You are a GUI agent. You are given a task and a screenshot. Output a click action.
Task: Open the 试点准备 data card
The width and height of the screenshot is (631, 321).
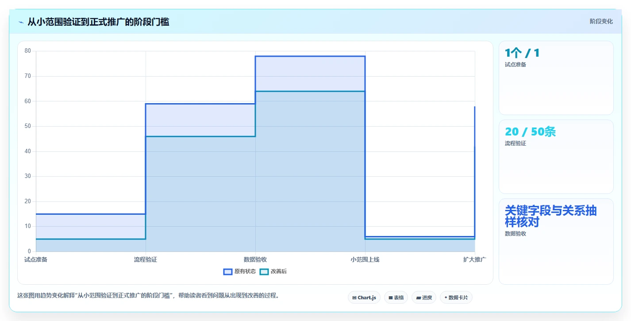click(x=556, y=78)
